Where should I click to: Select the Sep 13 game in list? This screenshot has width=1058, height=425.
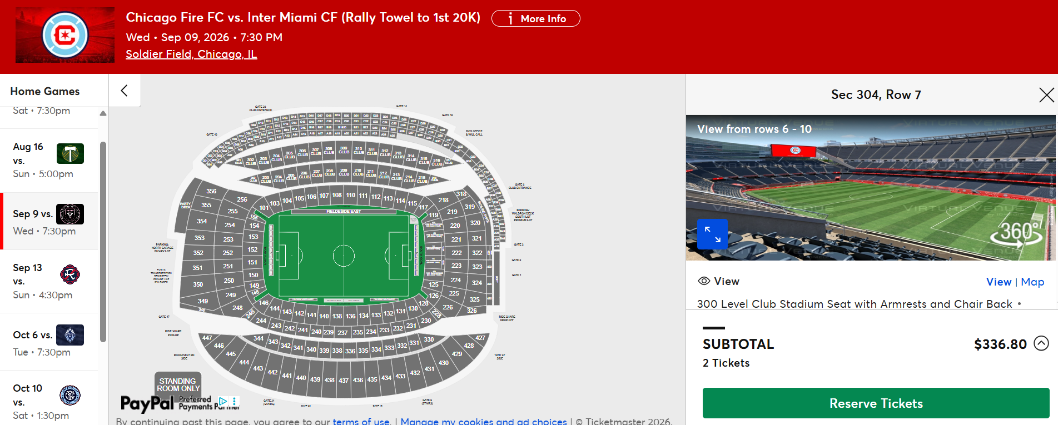pos(49,281)
